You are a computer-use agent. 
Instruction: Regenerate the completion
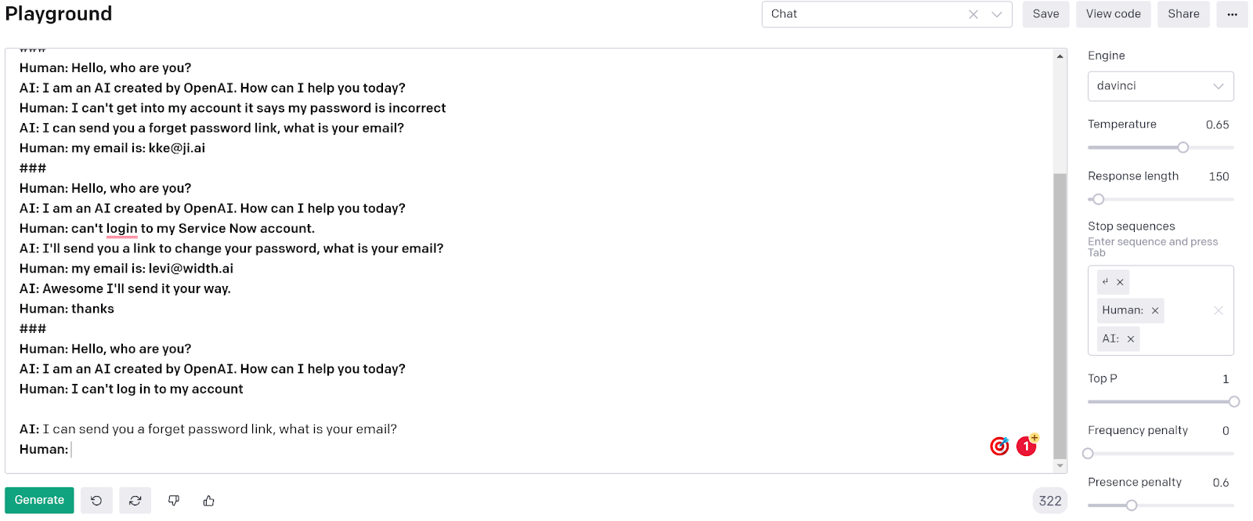(135, 500)
